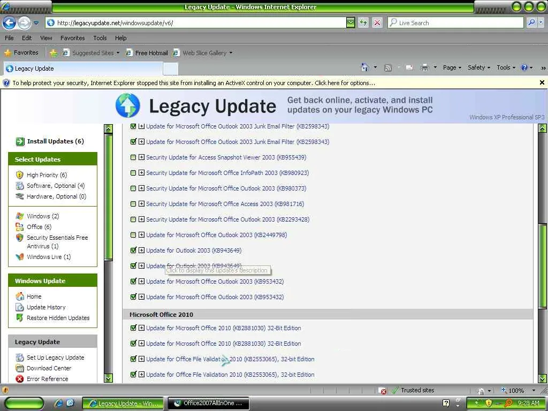This screenshot has height=411, width=548.
Task: Click the High Priority (6) link text
Action: coord(47,175)
